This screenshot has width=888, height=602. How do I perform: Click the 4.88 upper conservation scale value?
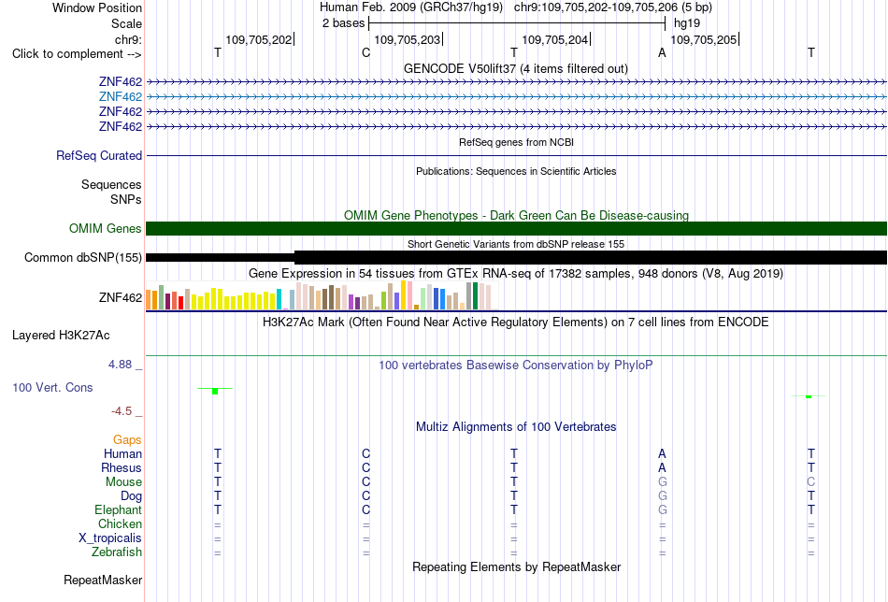(120, 365)
